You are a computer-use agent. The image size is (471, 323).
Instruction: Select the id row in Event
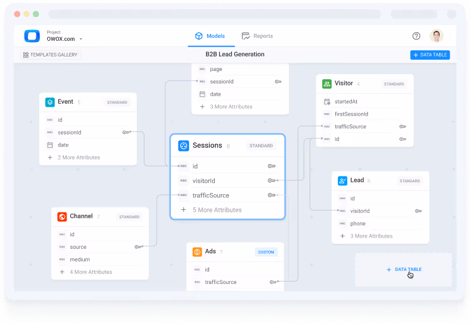88,120
